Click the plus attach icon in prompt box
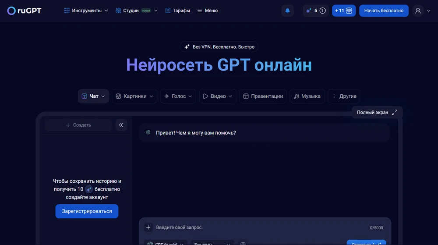The height and width of the screenshot is (245, 438). coord(148,227)
